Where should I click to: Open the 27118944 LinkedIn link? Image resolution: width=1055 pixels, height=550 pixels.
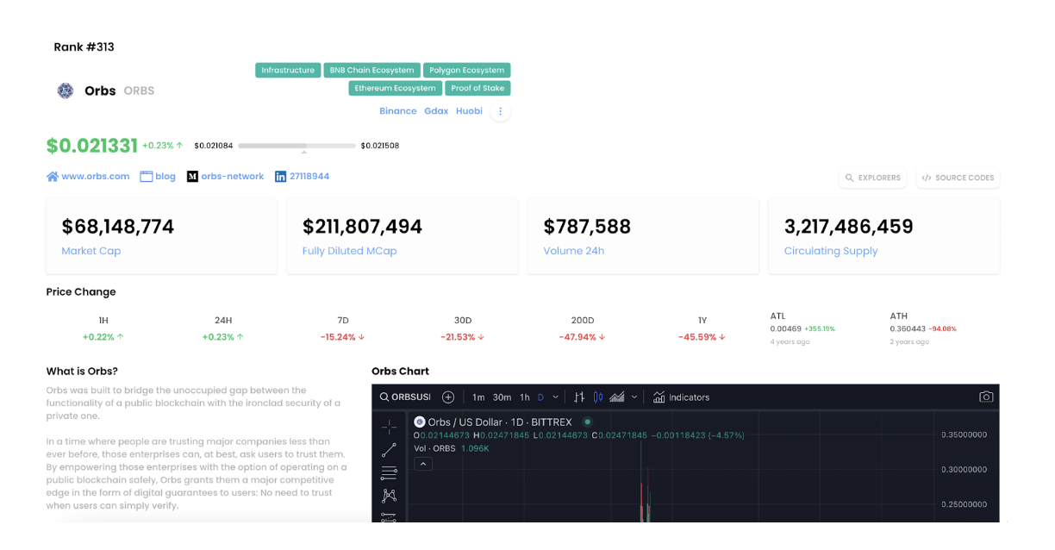tap(309, 177)
